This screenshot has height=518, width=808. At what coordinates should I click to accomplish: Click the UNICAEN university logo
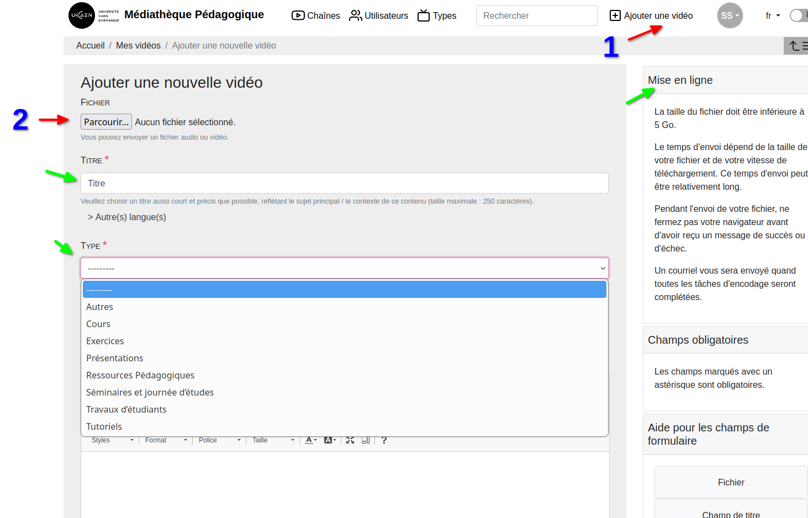pyautogui.click(x=82, y=15)
